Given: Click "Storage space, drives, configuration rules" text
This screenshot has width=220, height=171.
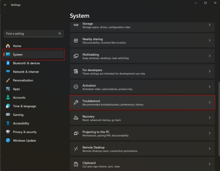Looking at the screenshot, I should 106,27.
